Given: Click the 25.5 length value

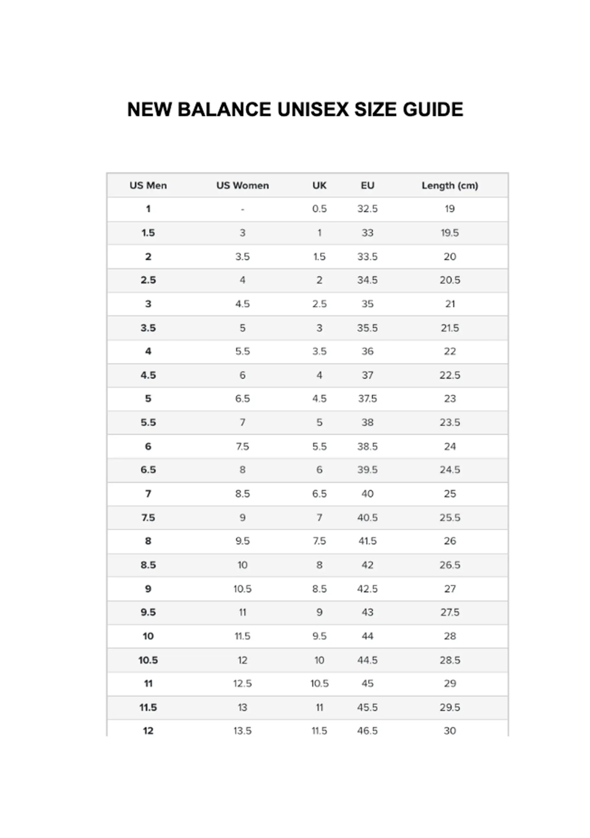Looking at the screenshot, I should point(450,518).
